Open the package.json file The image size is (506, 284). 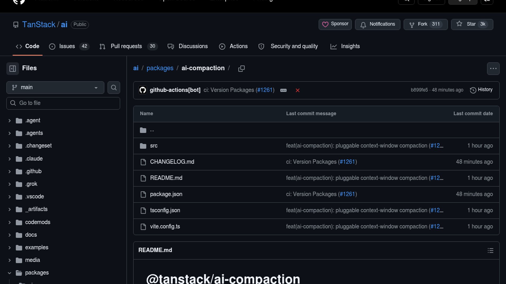click(x=166, y=194)
